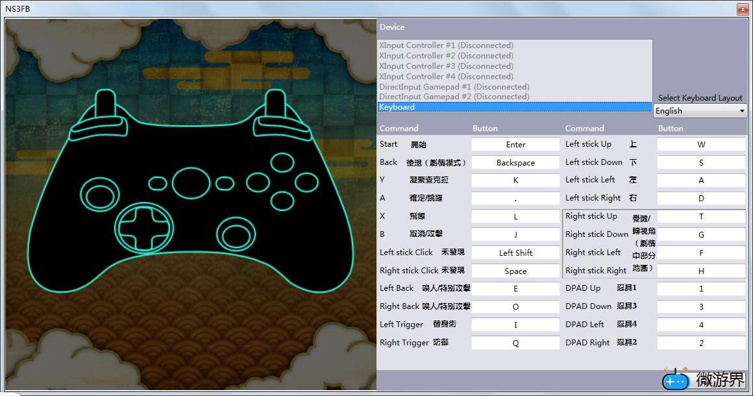Edit the Right Back key field
Image resolution: width=753 pixels, height=396 pixels.
tap(515, 307)
